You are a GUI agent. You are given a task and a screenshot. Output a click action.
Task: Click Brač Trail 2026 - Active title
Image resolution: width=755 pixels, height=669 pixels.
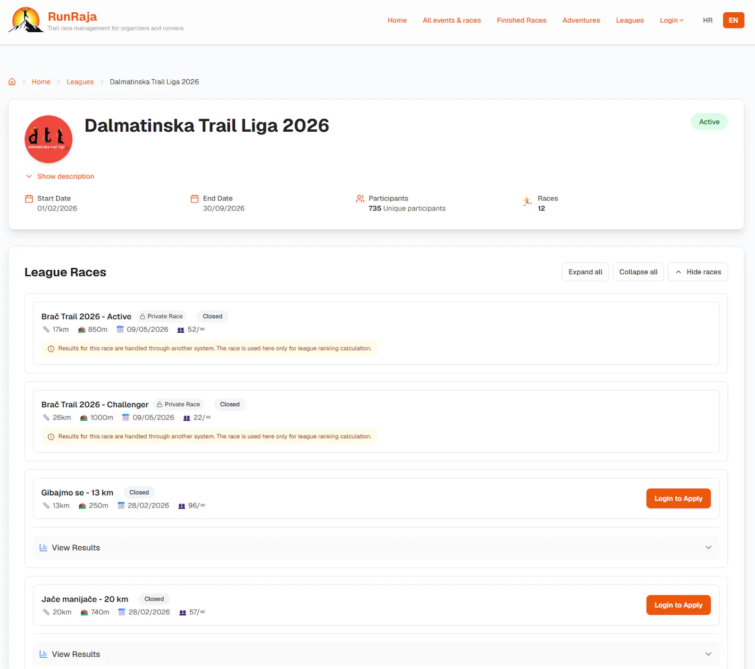(86, 317)
